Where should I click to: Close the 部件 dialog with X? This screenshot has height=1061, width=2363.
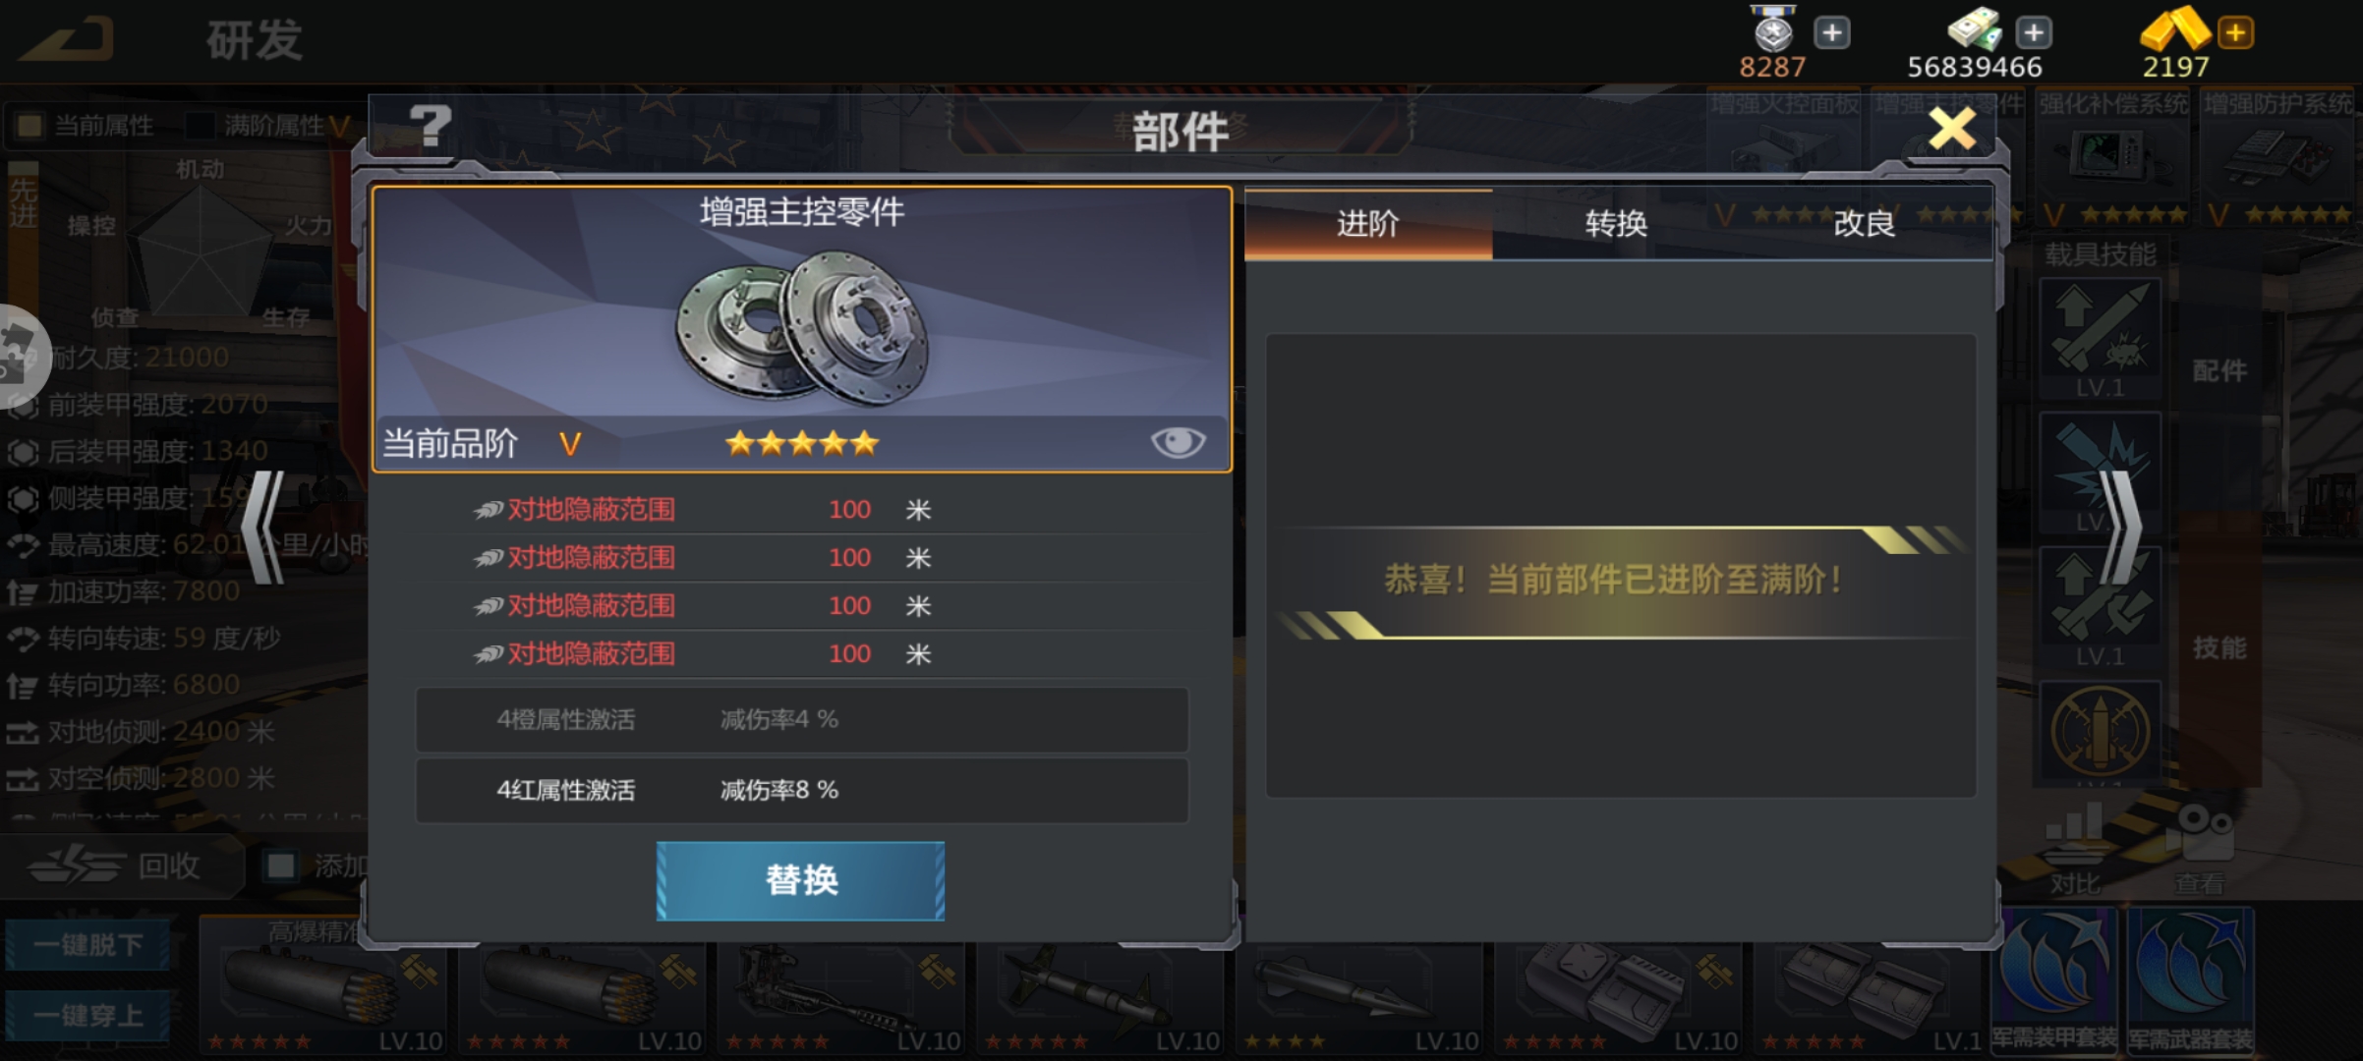(1952, 129)
